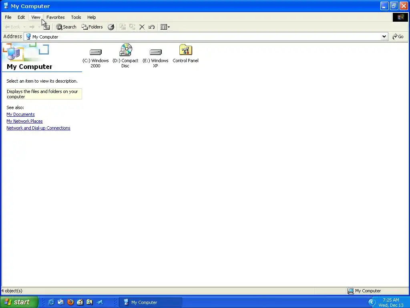Click the History toolbar icon

point(111,27)
